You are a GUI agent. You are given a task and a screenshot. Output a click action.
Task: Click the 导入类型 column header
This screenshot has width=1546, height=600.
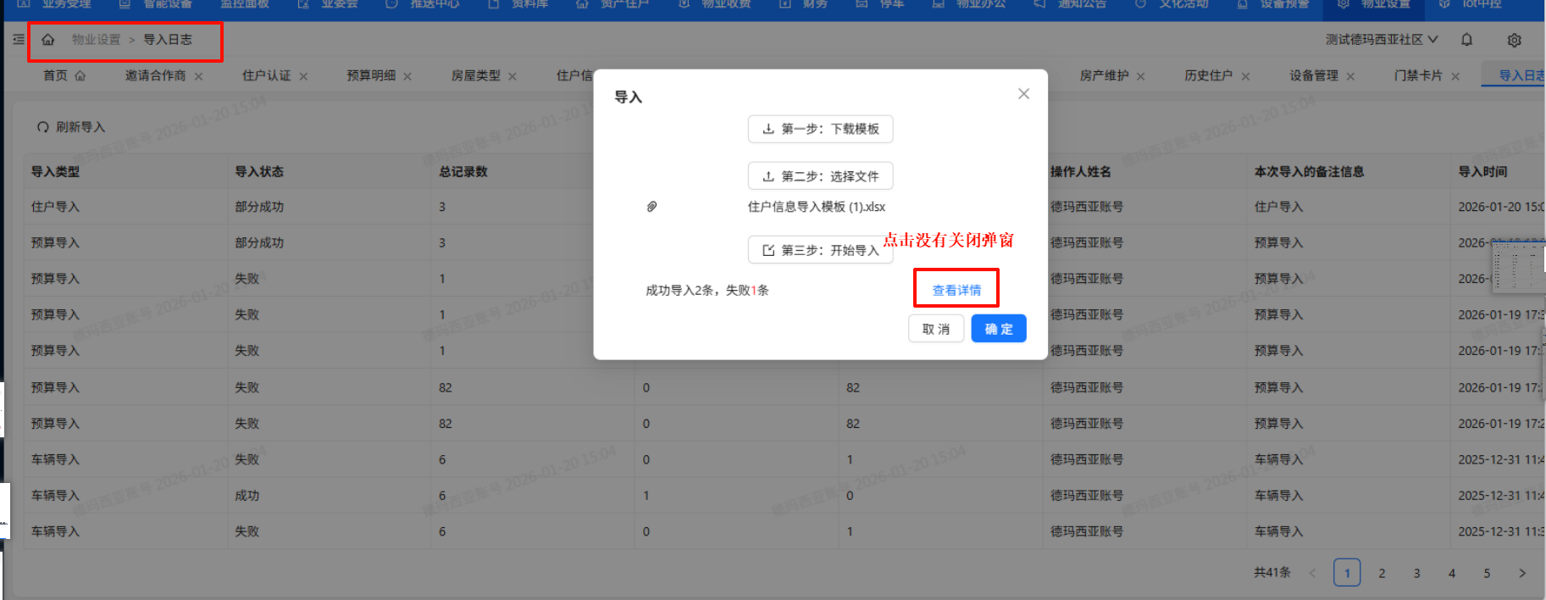point(55,172)
